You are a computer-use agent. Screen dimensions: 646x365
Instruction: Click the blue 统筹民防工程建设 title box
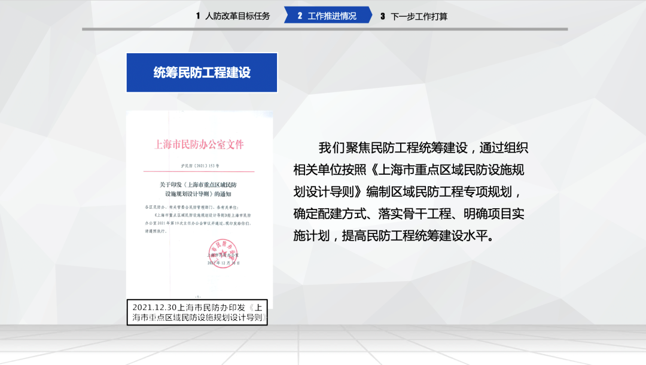tap(202, 72)
